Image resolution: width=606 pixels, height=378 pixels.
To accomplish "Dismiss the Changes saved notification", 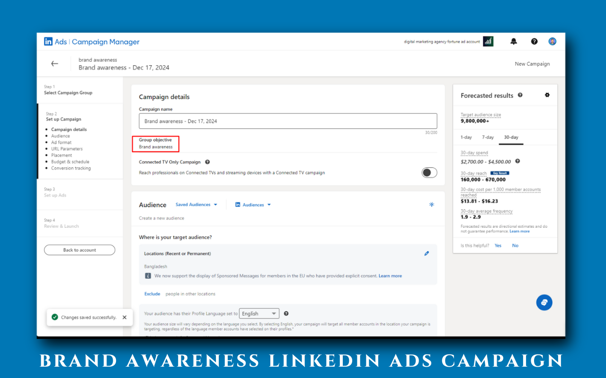I will click(x=125, y=318).
